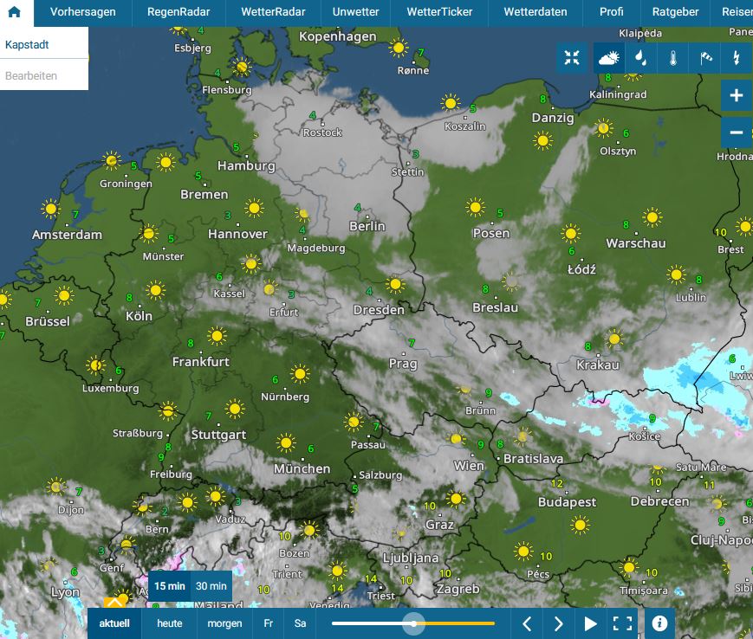Zoom out with the minus button
Screen dimensions: 753x639
click(x=737, y=132)
